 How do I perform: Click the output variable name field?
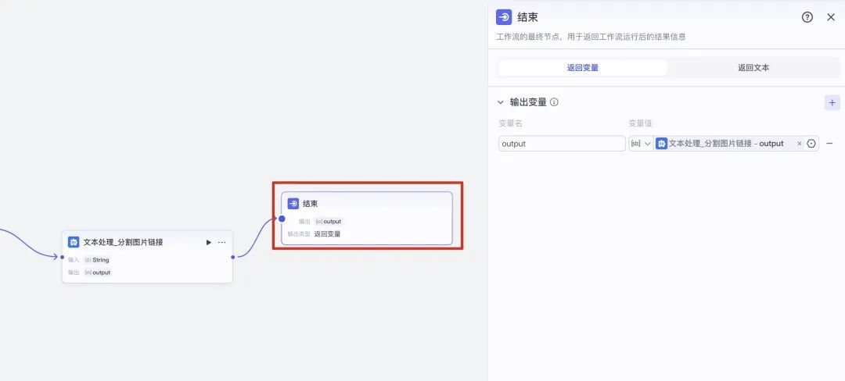click(x=562, y=144)
